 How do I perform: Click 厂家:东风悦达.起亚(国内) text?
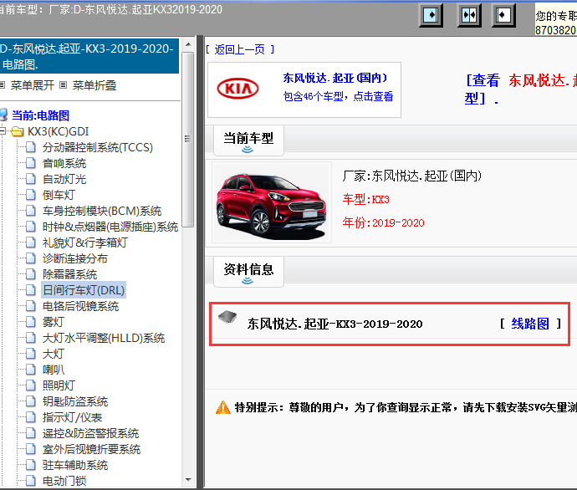[411, 176]
